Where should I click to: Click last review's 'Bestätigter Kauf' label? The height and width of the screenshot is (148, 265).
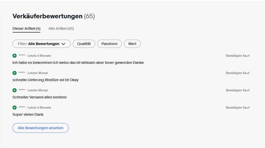pos(238,108)
